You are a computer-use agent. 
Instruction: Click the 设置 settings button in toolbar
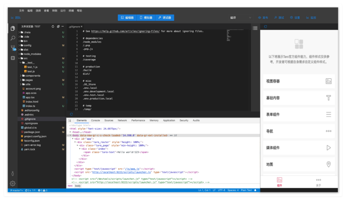295,18
